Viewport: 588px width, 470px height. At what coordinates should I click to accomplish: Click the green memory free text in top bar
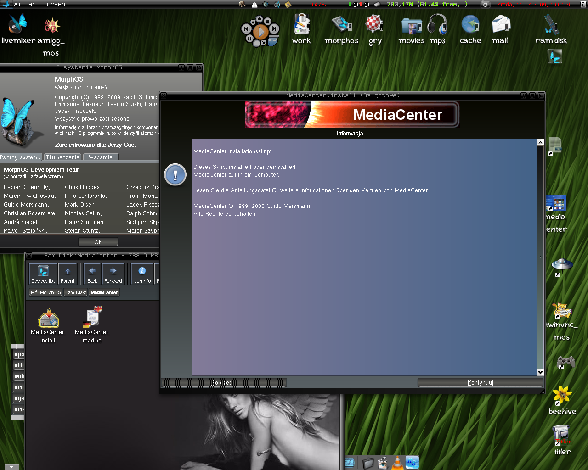pos(427,4)
